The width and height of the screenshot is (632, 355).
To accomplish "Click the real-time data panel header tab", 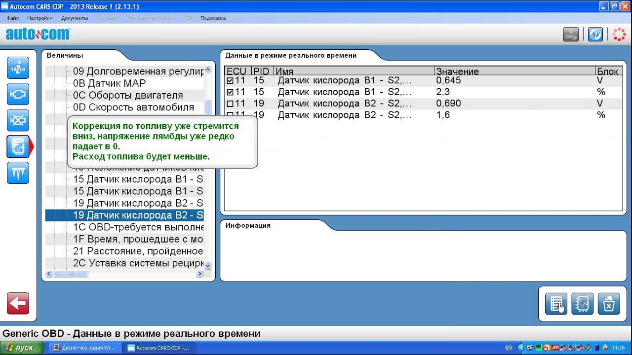I will click(x=291, y=56).
